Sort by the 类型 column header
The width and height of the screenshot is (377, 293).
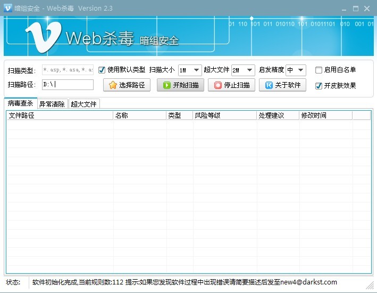click(x=180, y=116)
